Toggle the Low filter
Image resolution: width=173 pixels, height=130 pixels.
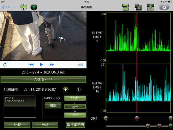tap(75, 106)
